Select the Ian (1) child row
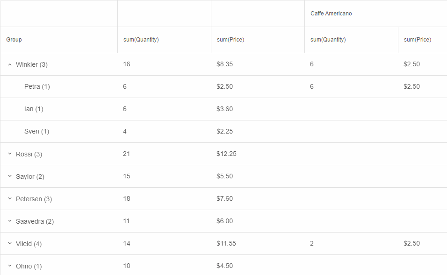Screen dimensions: 447x275 [x=34, y=109]
